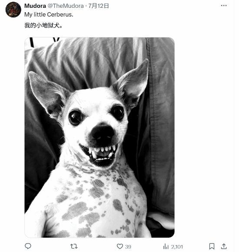Viewport: 239px width, 252px height.
Task: Select the 'My little Cerberus.' tweet text
Action: [x=49, y=15]
